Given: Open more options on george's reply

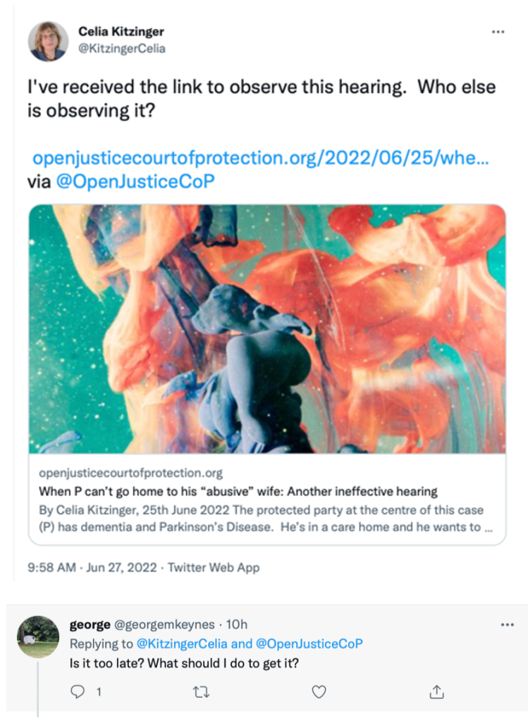Looking at the screenshot, I should (x=506, y=625).
